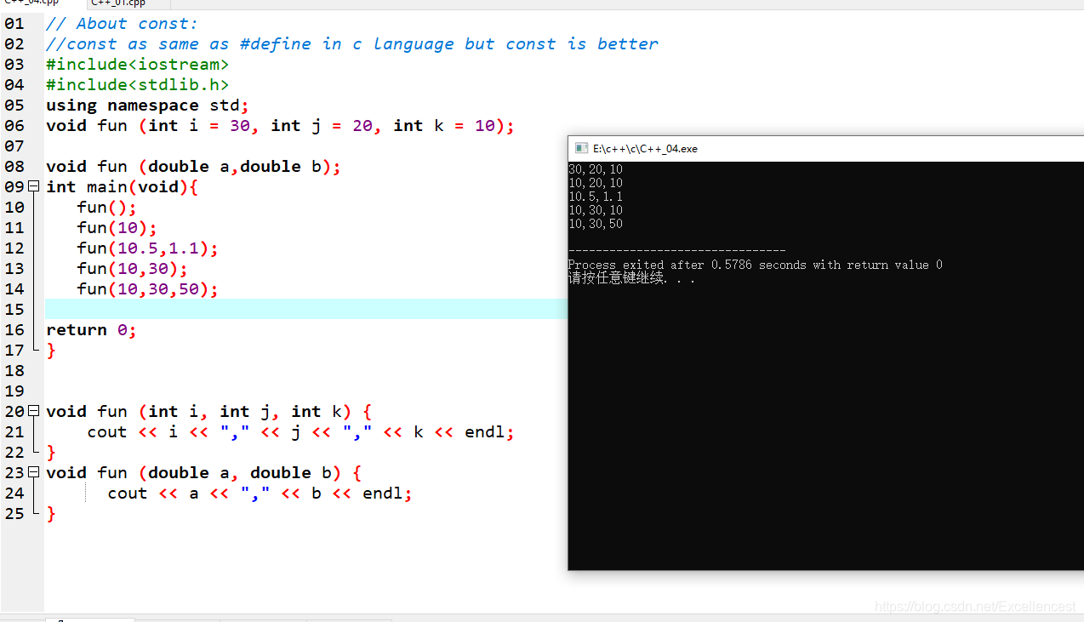
Task: Click console output '30,20,10'
Action: (x=596, y=169)
